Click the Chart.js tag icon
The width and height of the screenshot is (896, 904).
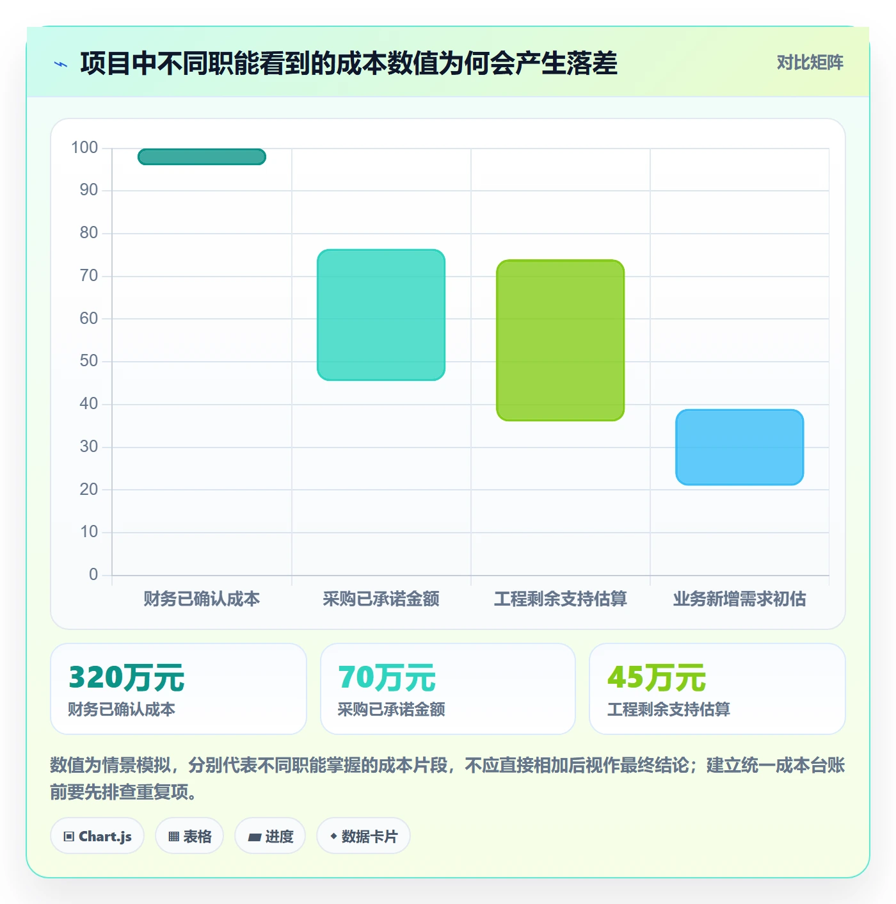(69, 836)
